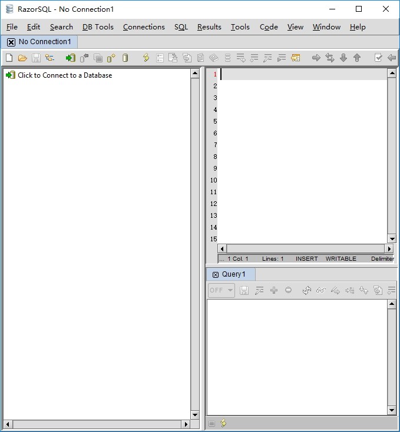This screenshot has height=432, width=400.
Task: Click the refresh arrows icon in Query1 toolbar
Action: [x=306, y=290]
